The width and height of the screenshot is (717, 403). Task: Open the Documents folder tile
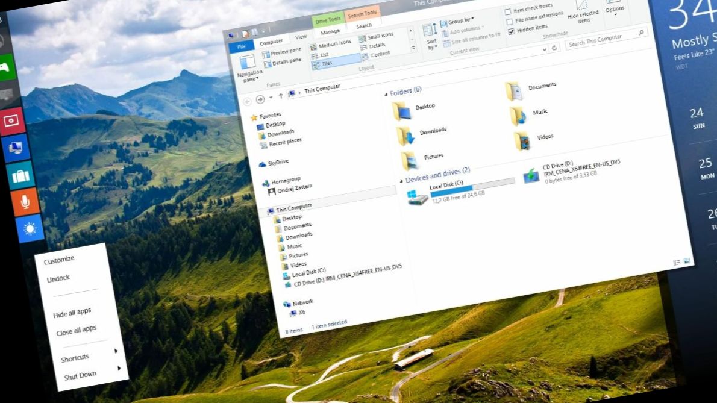pos(531,90)
